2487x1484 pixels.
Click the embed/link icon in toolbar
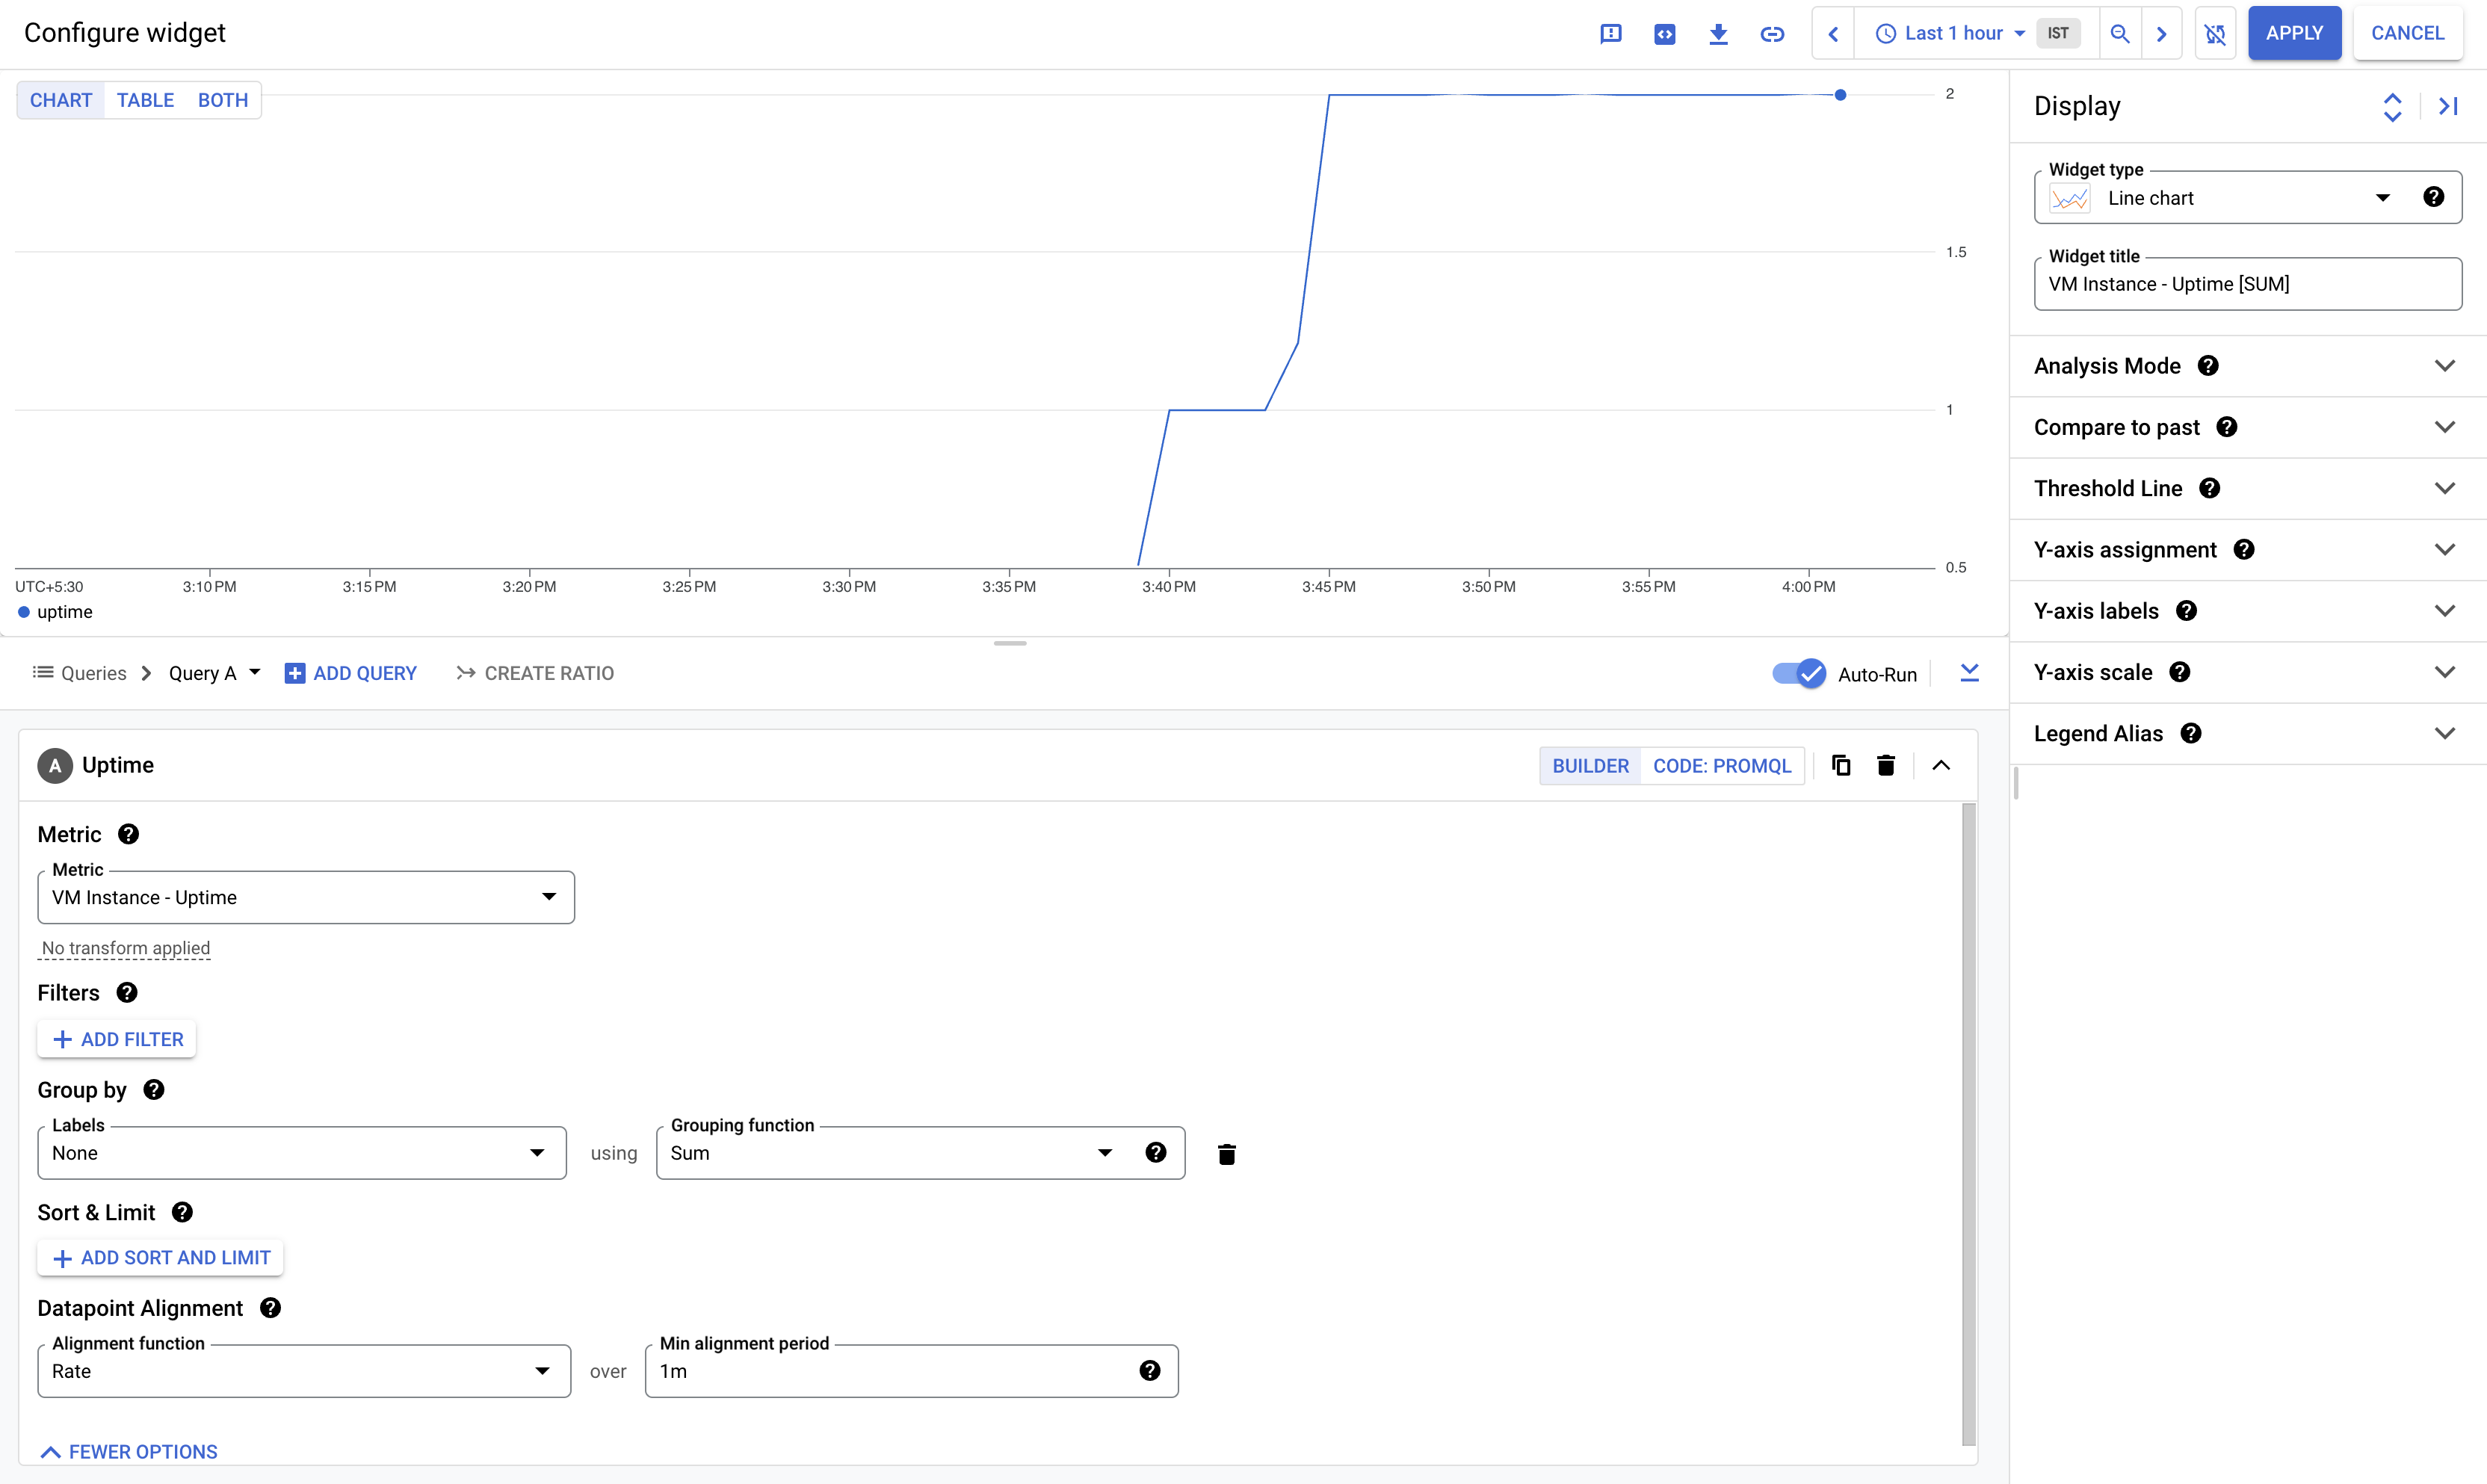pyautogui.click(x=1772, y=32)
